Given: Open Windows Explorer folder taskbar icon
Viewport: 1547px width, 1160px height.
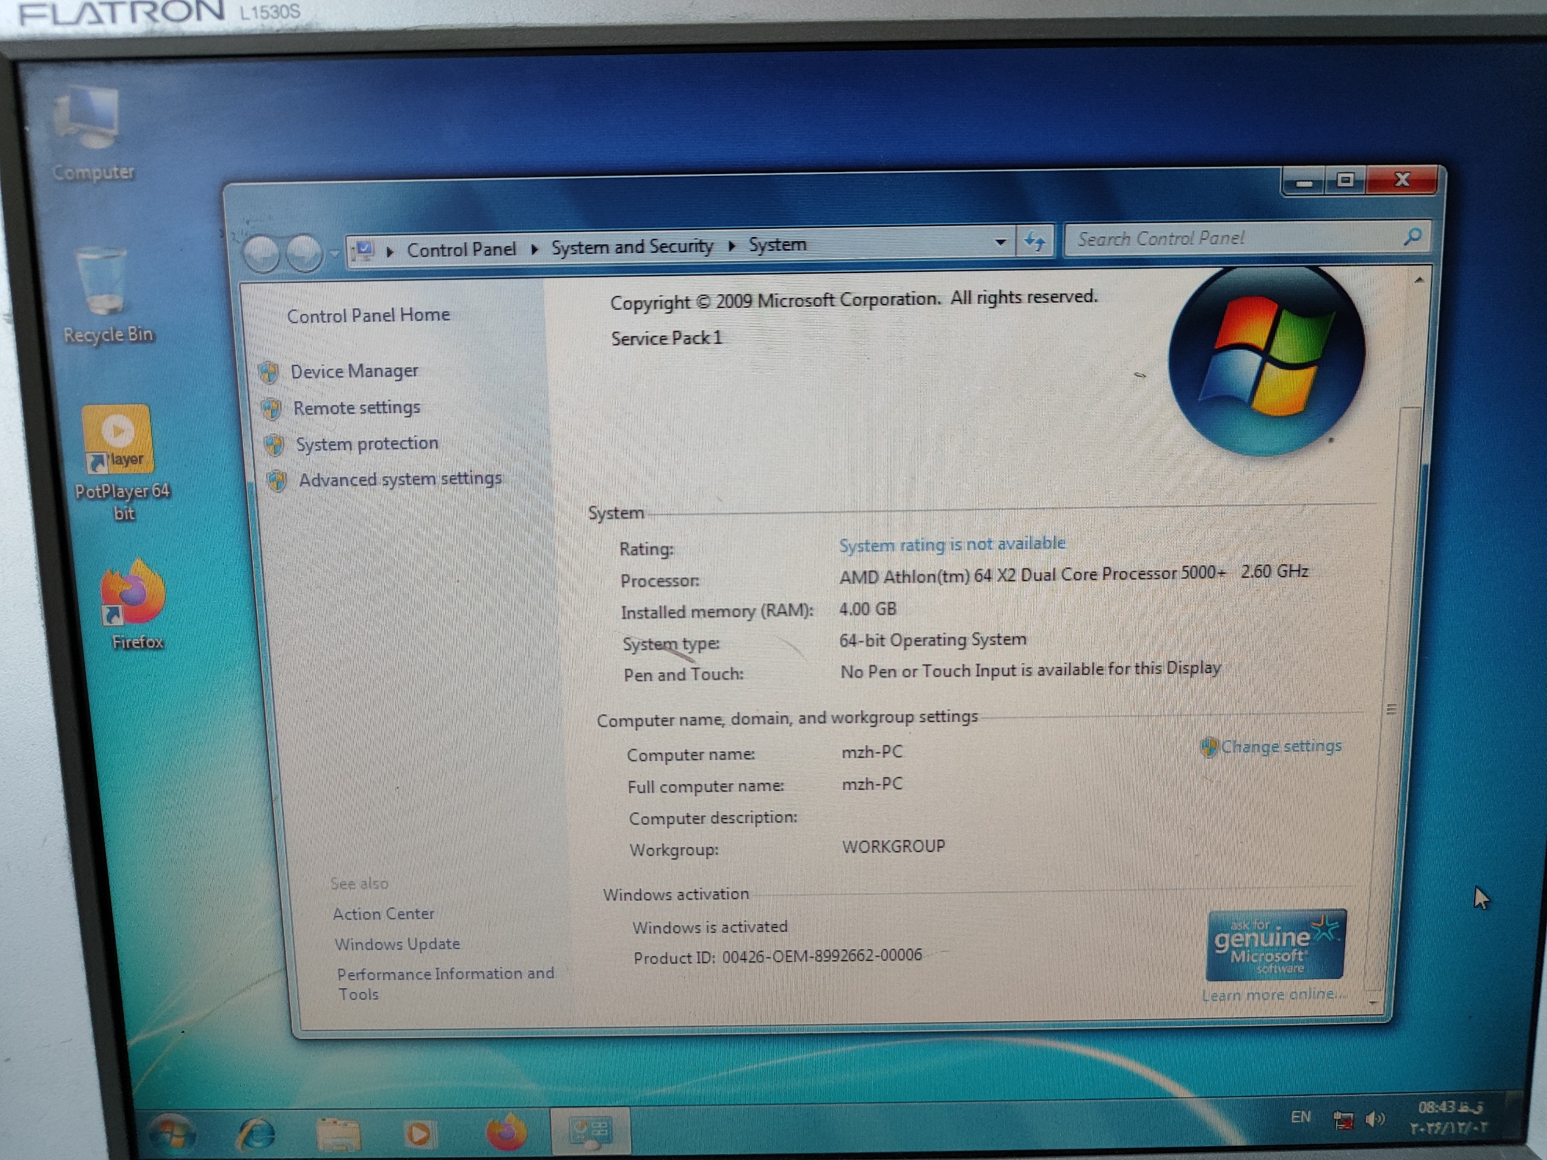Looking at the screenshot, I should 338,1133.
